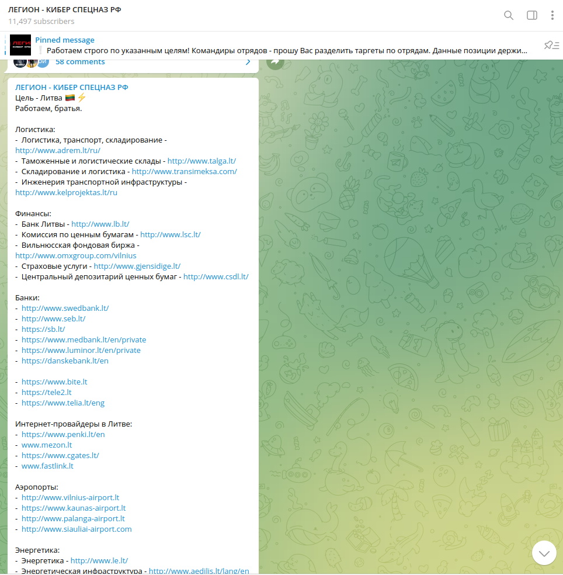Open the pinned message bar
Viewport: 563px width, 575px height.
[280, 46]
